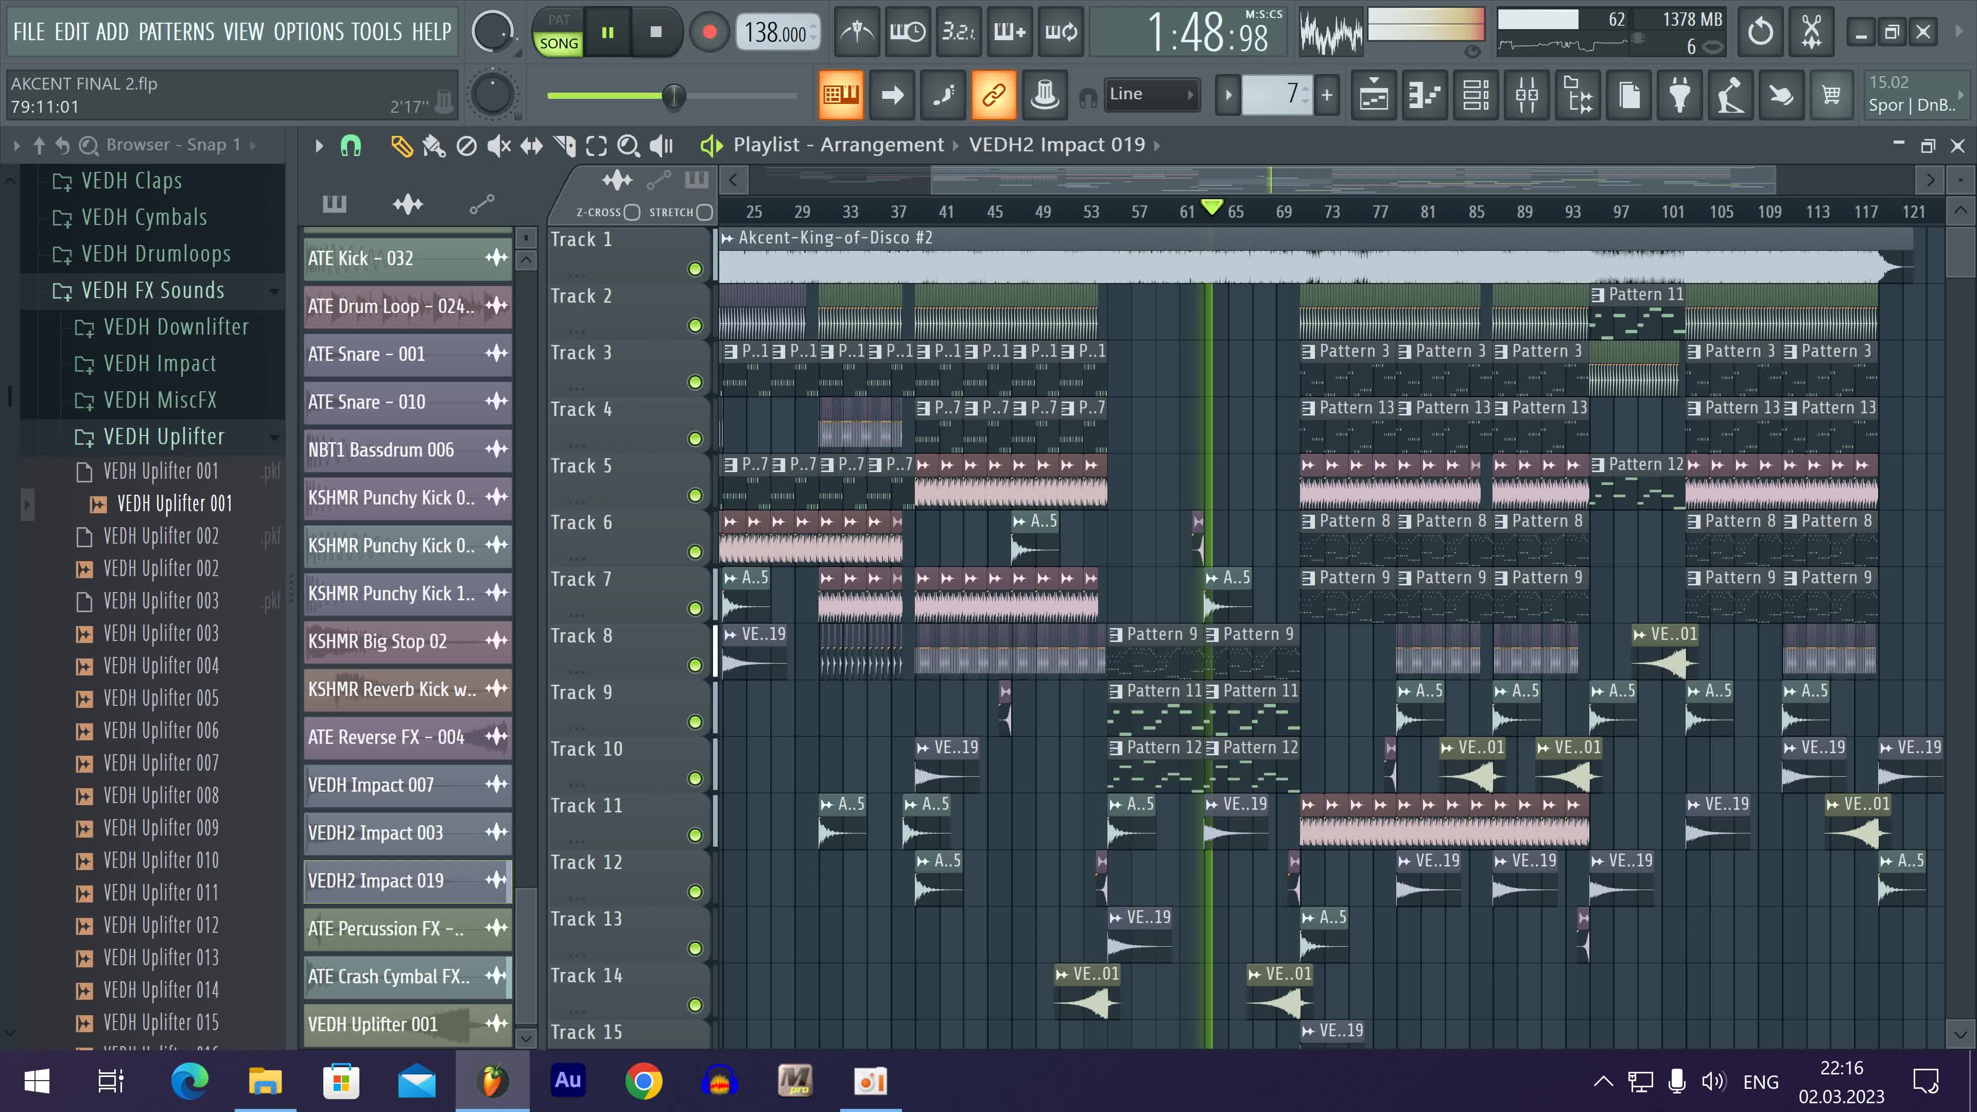Select the Mute tool in playlist
This screenshot has width=1977, height=1112.
[x=499, y=145]
